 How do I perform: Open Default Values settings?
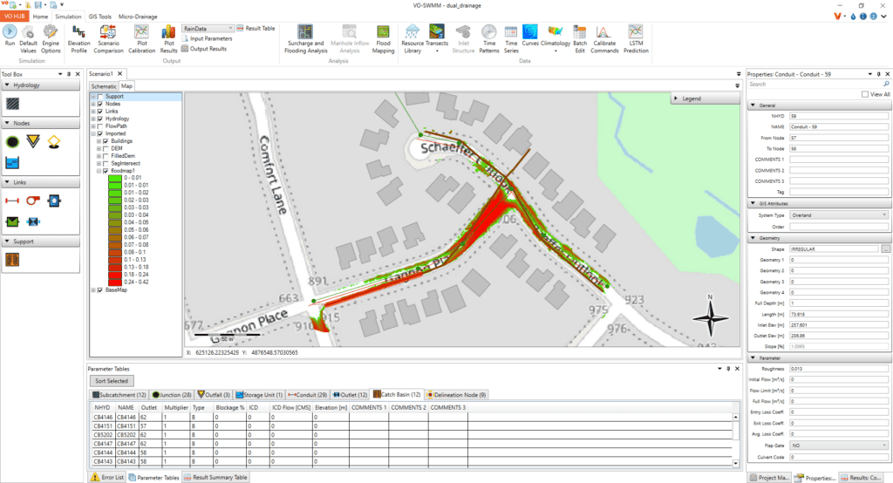[x=28, y=38]
